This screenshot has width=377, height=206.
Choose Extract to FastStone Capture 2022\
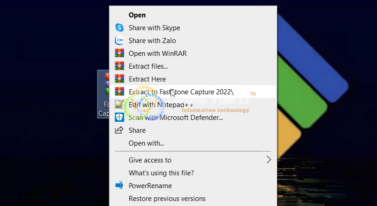193,92
